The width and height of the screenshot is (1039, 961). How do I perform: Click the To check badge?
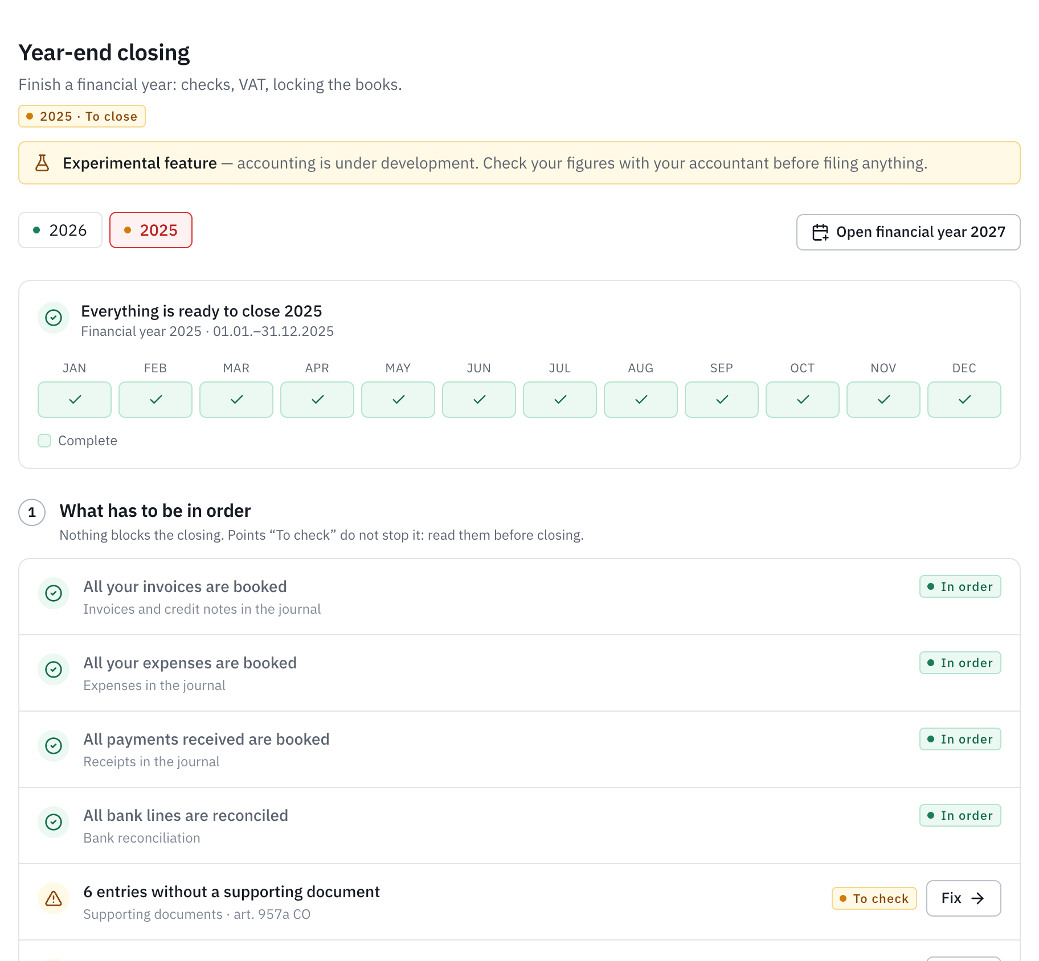874,898
